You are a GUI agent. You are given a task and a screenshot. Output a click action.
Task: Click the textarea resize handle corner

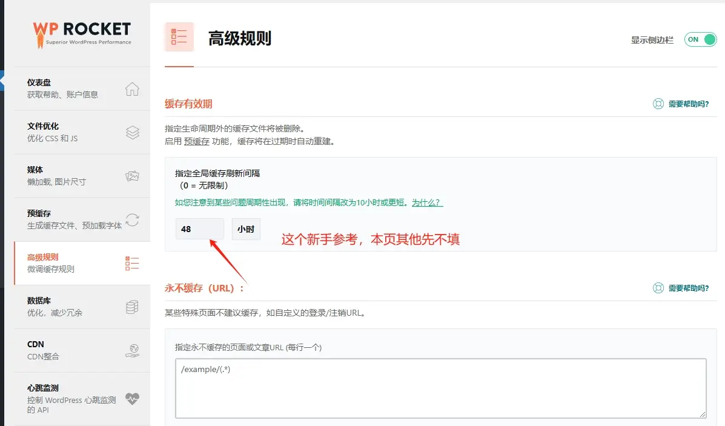703,415
